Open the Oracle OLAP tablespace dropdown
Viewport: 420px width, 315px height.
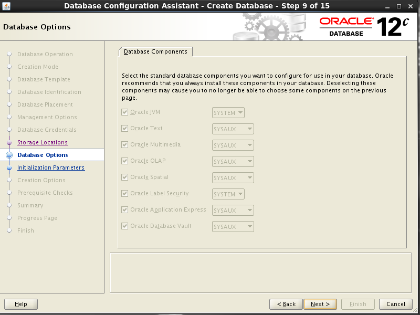click(233, 162)
